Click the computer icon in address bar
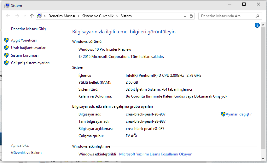This screenshot has width=267, height=163. pos(39,16)
